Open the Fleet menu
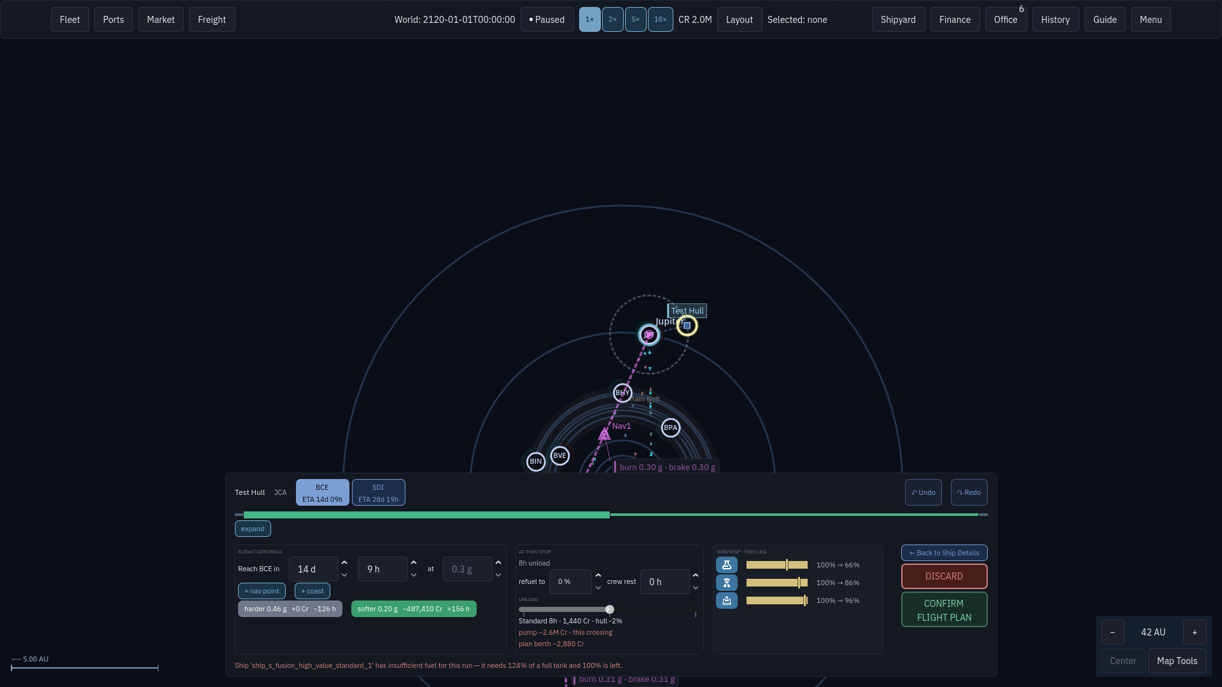 click(70, 20)
